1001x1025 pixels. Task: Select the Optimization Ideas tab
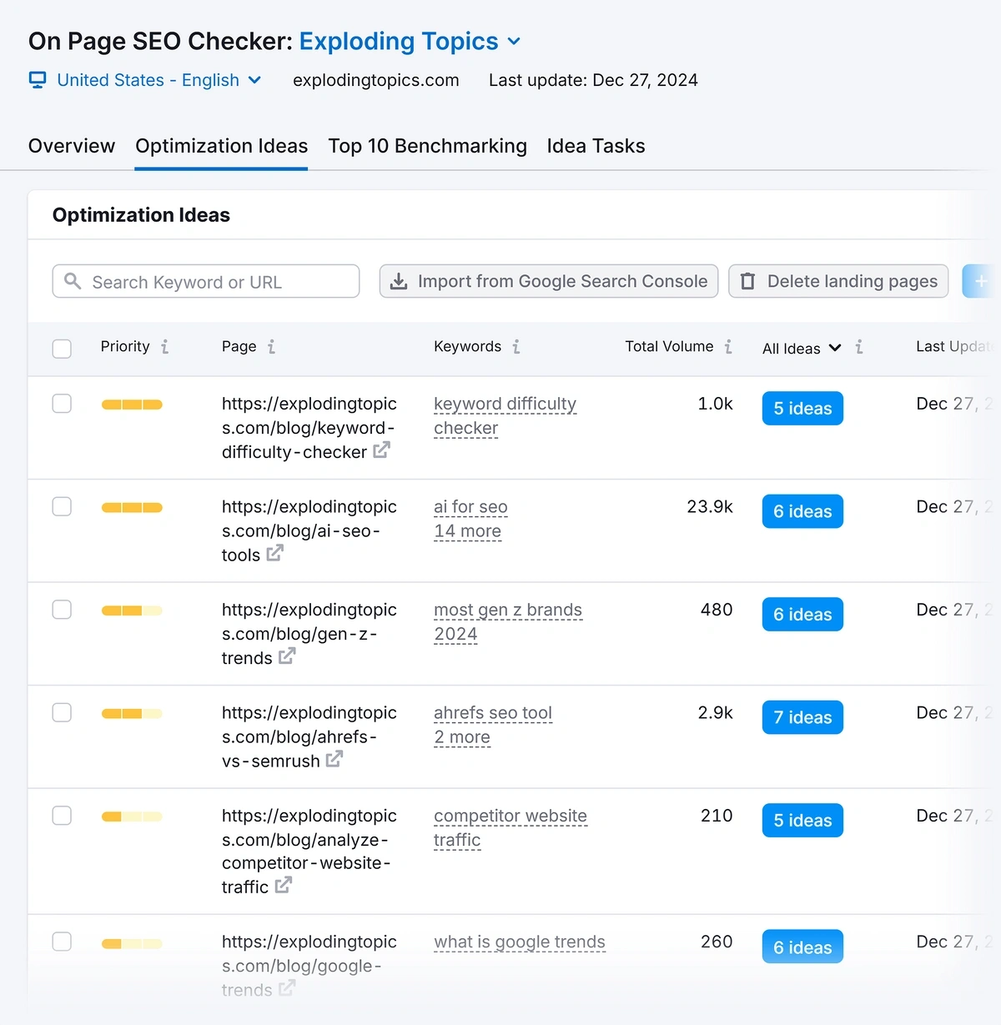click(221, 146)
